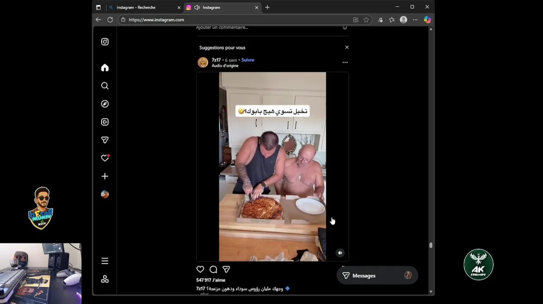Favorite this page with the star icon

[366, 20]
